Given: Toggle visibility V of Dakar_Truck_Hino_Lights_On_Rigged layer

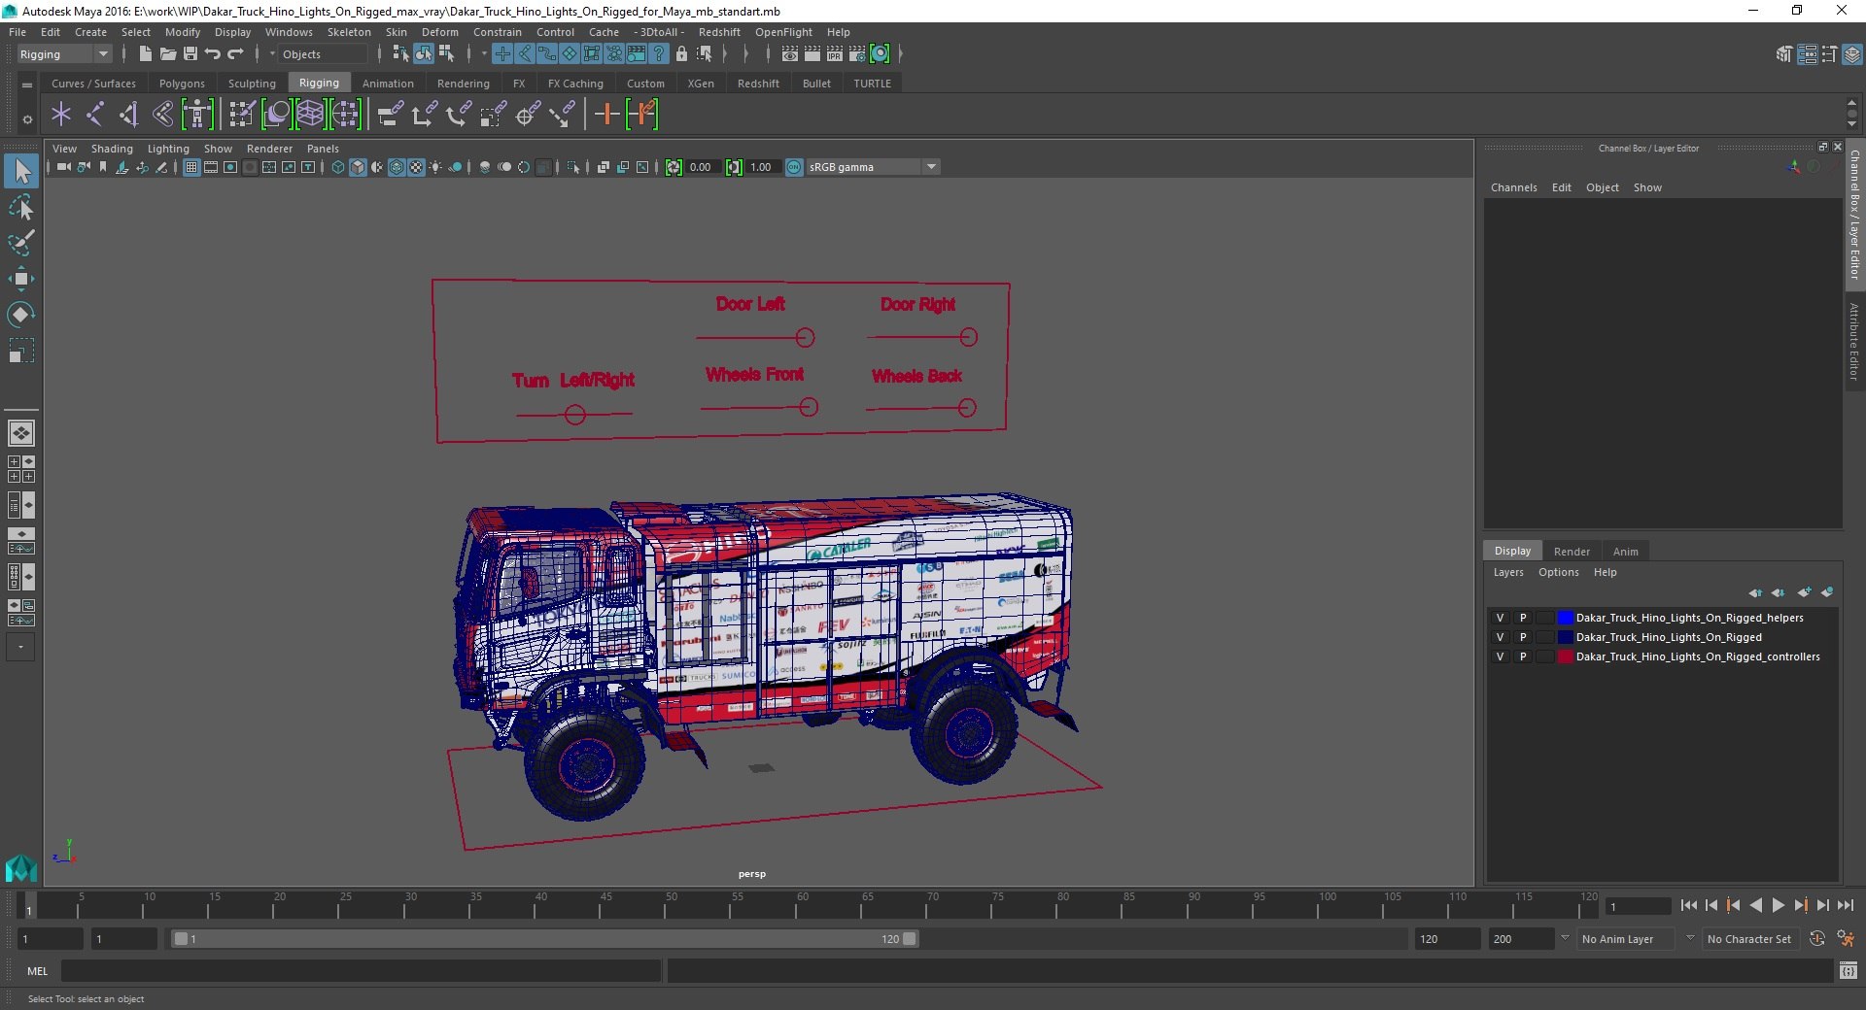Looking at the screenshot, I should (1500, 637).
